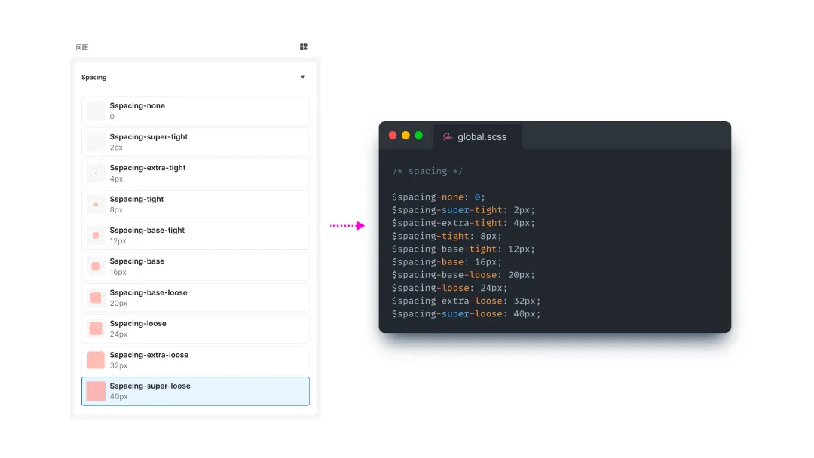814x458 pixels.
Task: Click the $spacing-base swatch thumbnail
Action: coord(96,267)
